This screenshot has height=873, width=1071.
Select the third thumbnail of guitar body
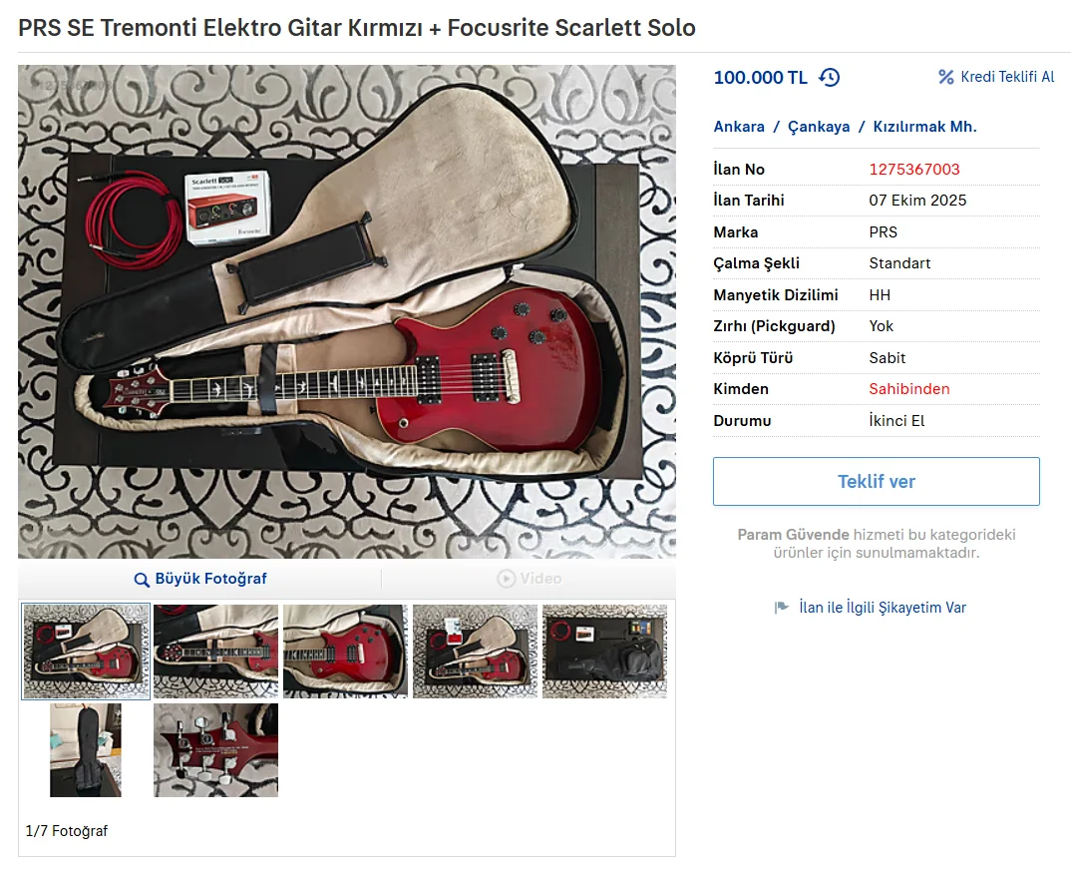click(346, 651)
